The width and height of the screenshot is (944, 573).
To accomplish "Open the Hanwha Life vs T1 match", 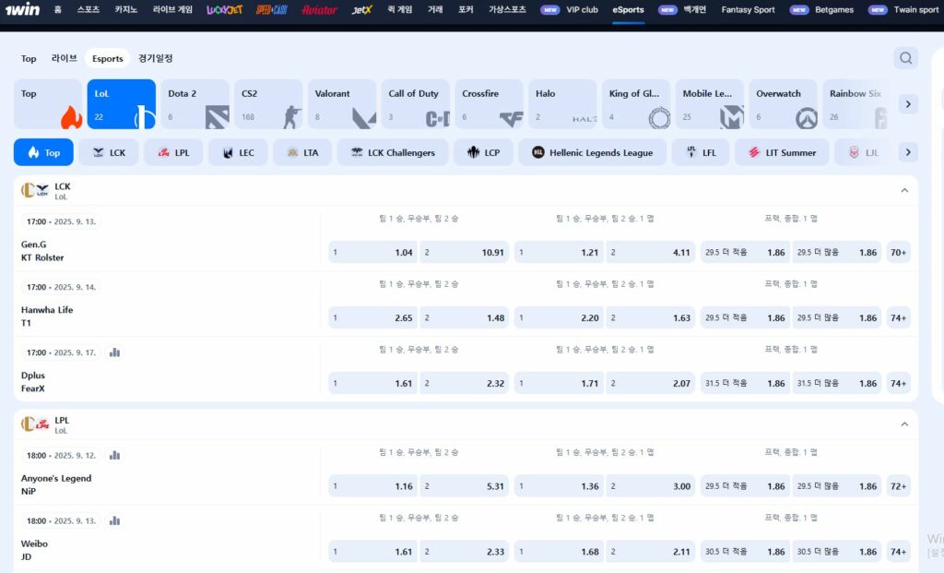I will 47,316.
